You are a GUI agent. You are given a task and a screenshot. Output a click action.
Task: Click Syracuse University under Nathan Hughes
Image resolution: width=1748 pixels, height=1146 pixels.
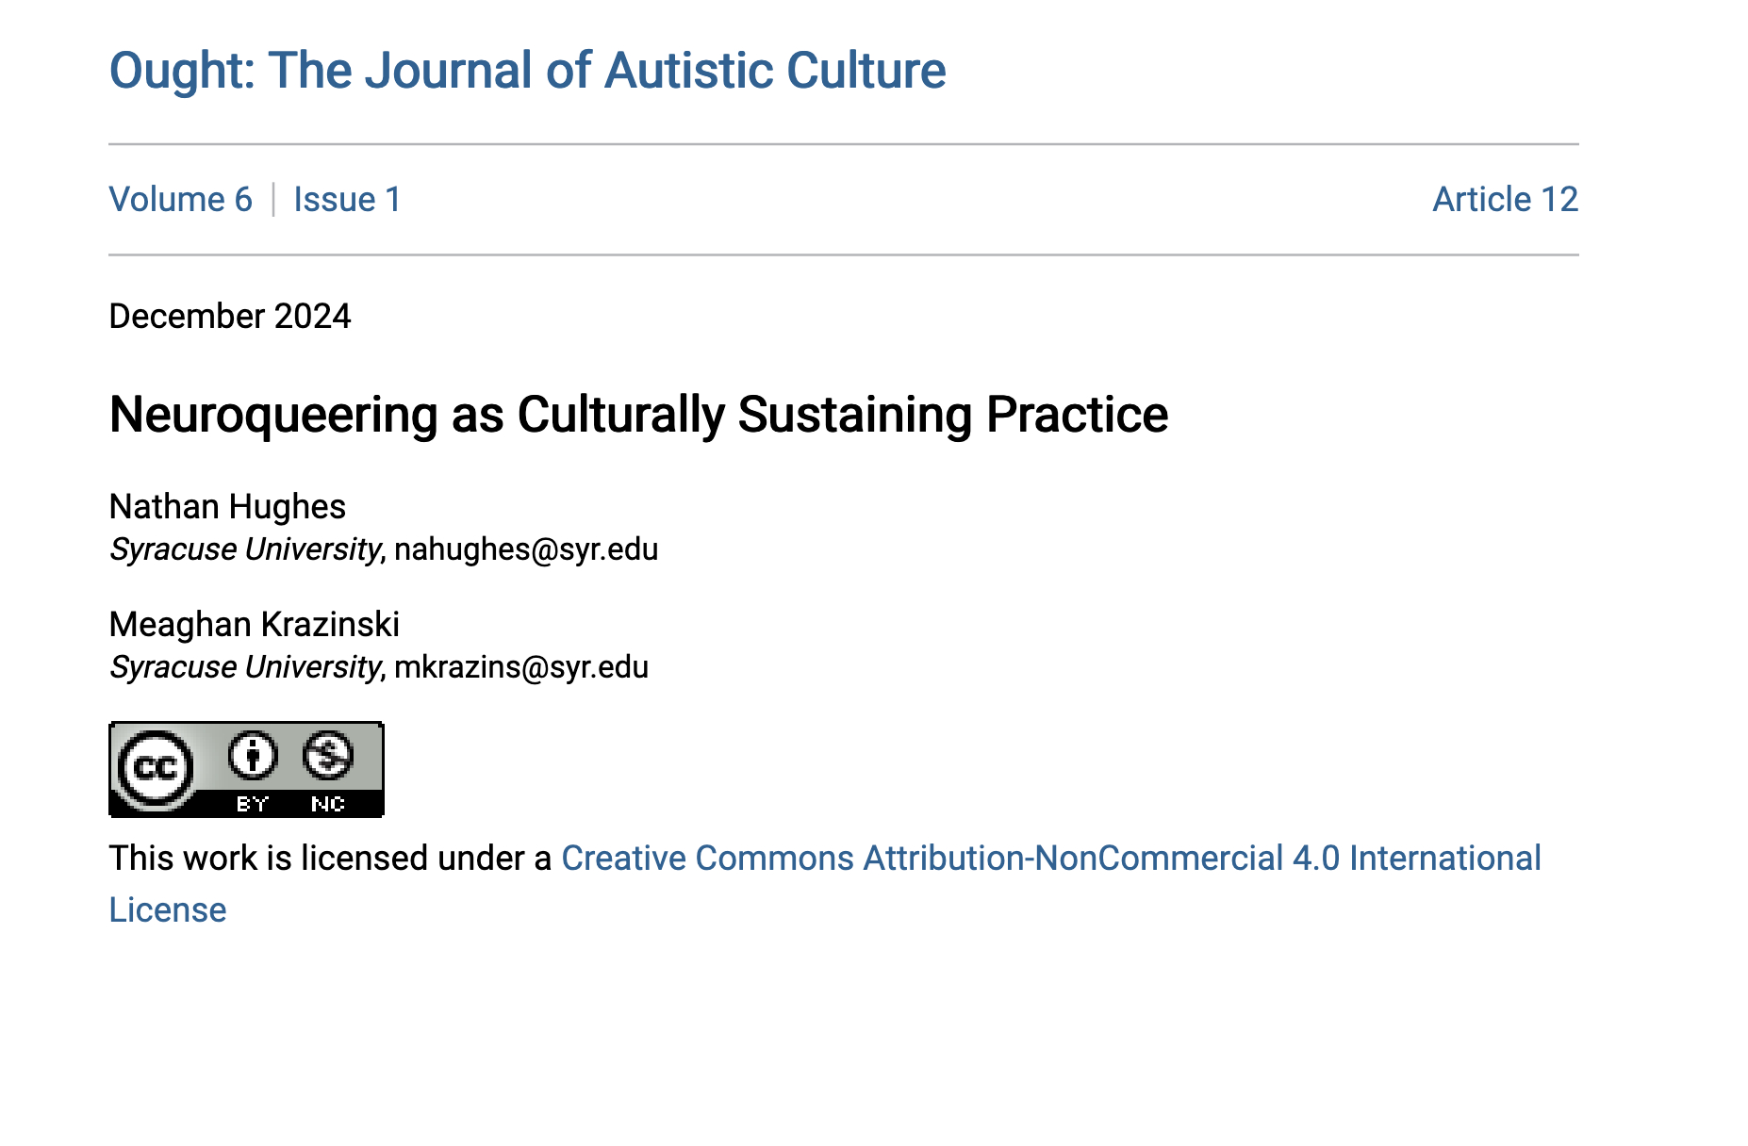[x=245, y=549]
